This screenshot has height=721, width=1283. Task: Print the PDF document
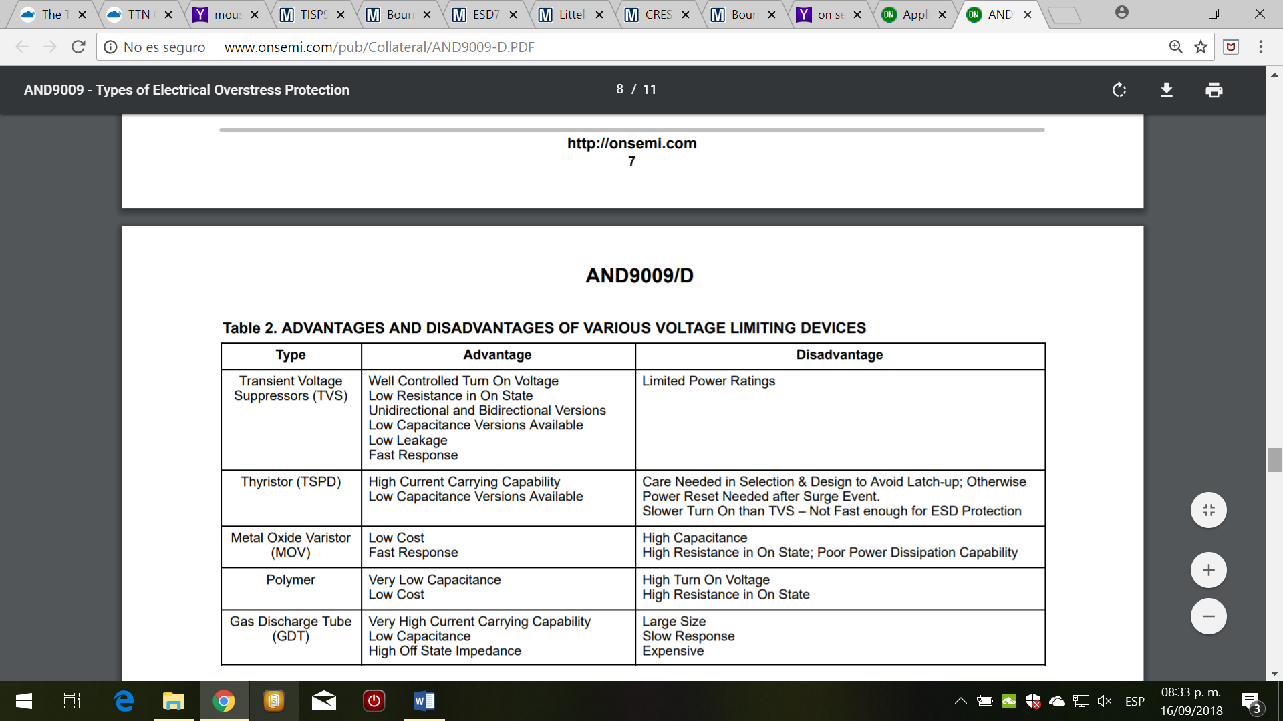pyautogui.click(x=1214, y=89)
